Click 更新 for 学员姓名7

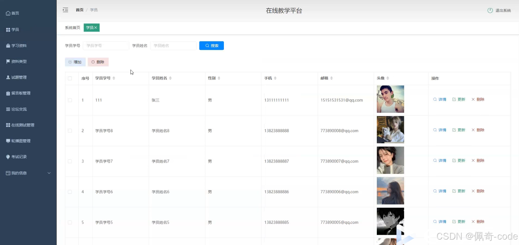(x=459, y=161)
